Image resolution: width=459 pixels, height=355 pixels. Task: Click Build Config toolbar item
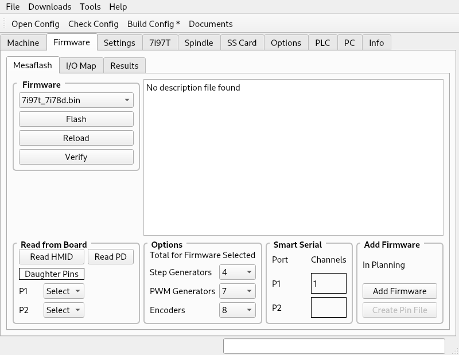coord(154,24)
